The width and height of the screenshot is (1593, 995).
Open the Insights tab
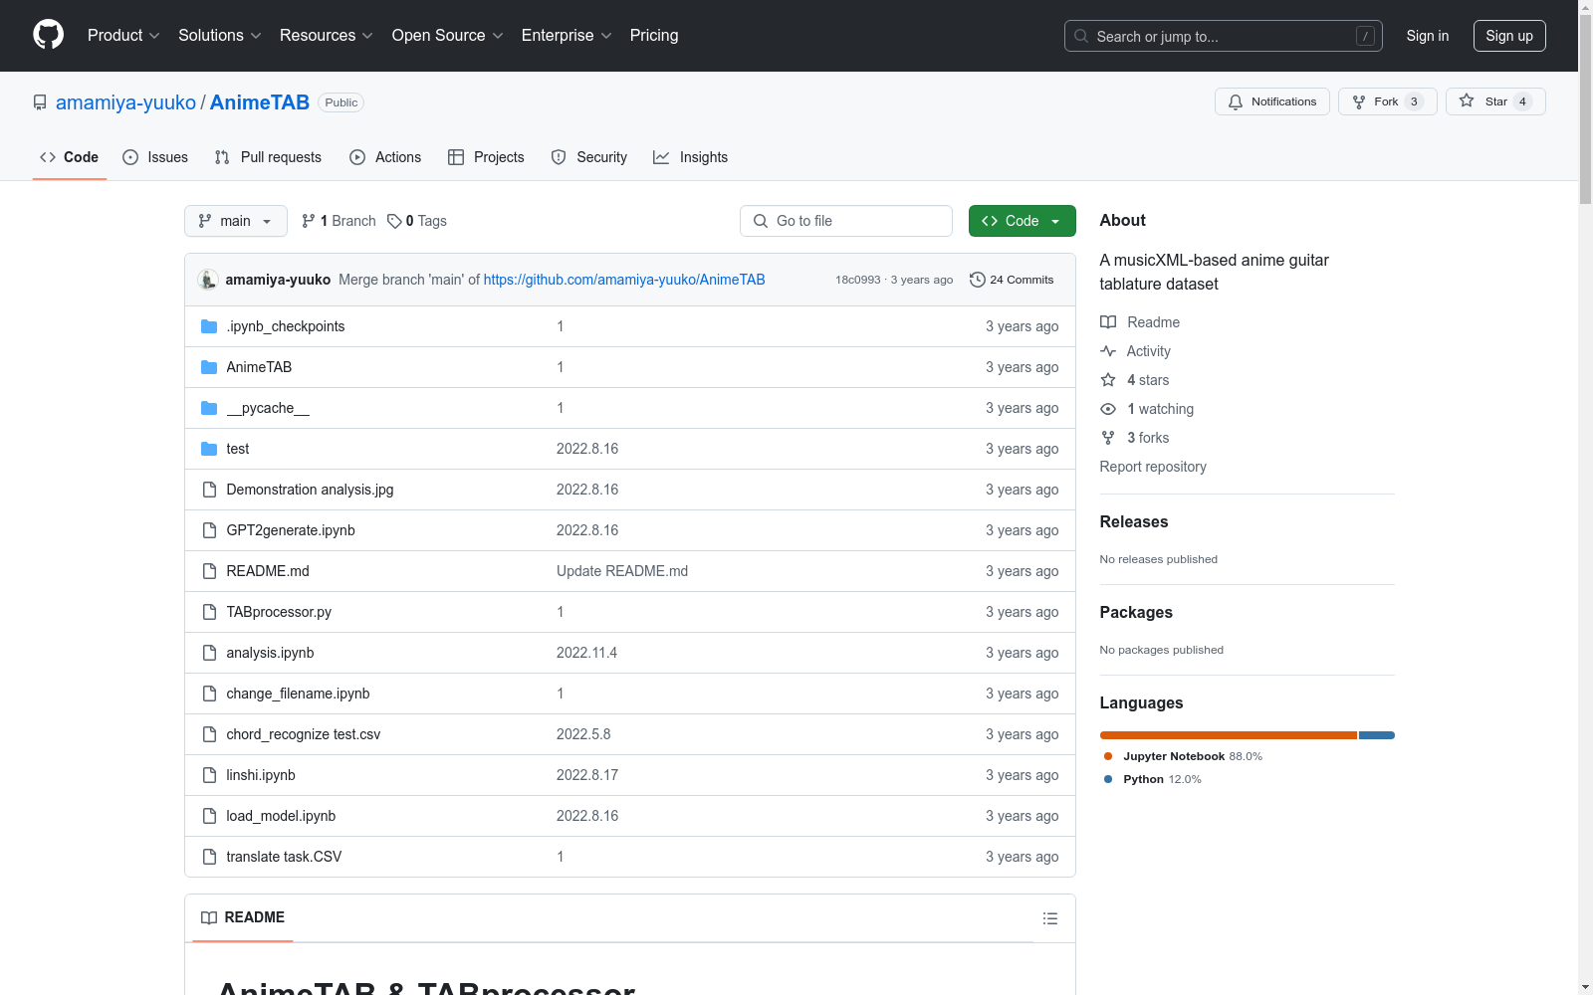click(x=691, y=157)
